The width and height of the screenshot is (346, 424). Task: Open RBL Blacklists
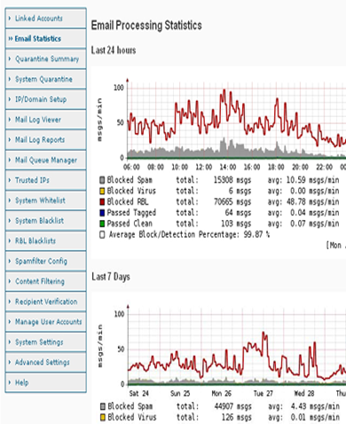45,241
